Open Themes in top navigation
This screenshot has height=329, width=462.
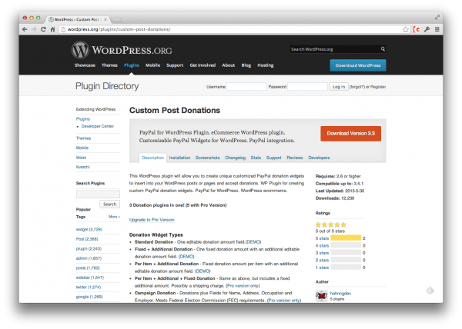point(109,65)
